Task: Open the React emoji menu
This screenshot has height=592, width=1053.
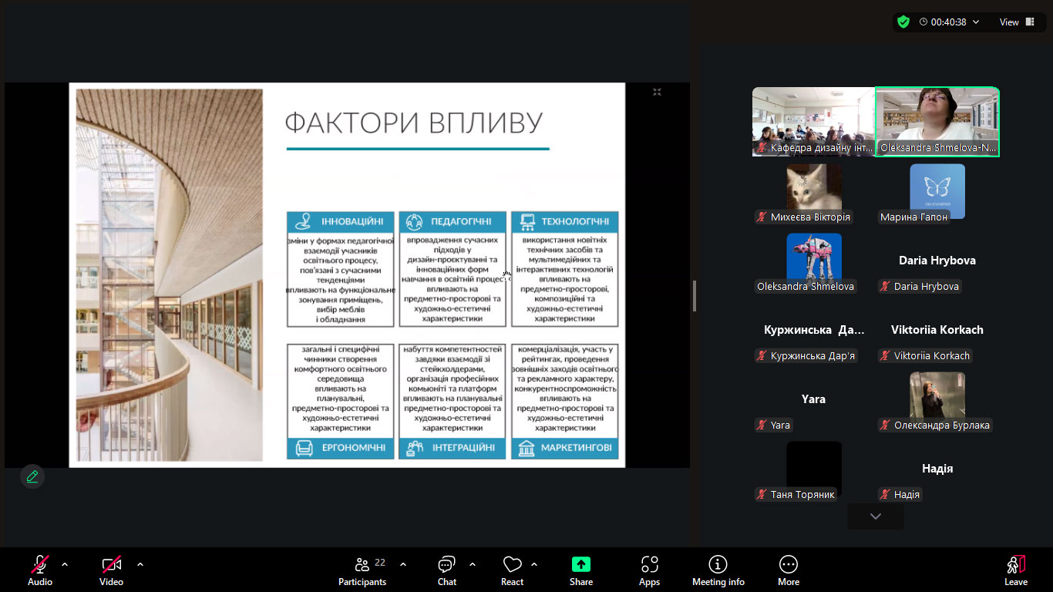Action: [x=512, y=570]
